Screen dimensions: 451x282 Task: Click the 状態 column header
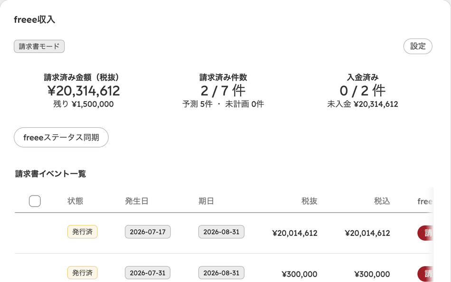75,201
